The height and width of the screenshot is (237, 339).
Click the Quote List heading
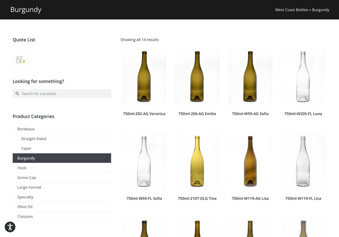pos(24,39)
